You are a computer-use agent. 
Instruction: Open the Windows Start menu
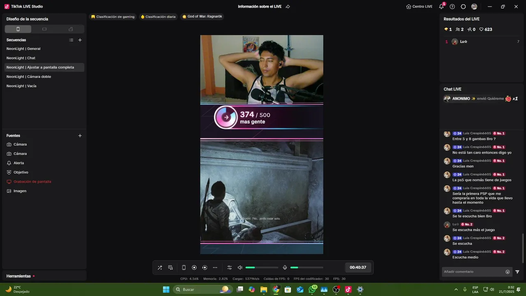pyautogui.click(x=166, y=289)
